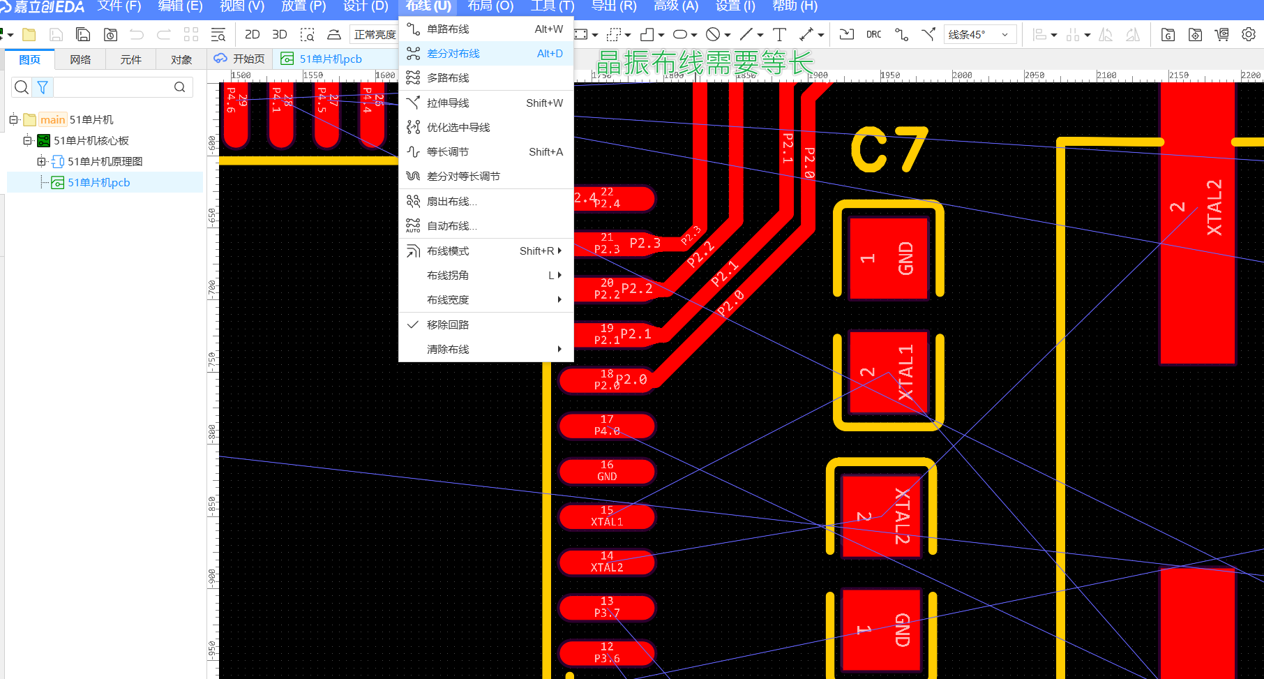Open the 导出 (R) menu
The width and height of the screenshot is (1264, 679).
point(614,6)
